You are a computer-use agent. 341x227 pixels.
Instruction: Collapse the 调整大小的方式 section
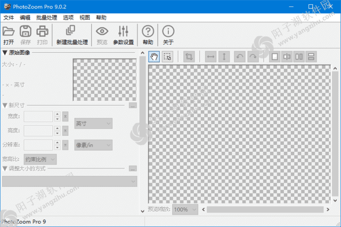point(5,168)
